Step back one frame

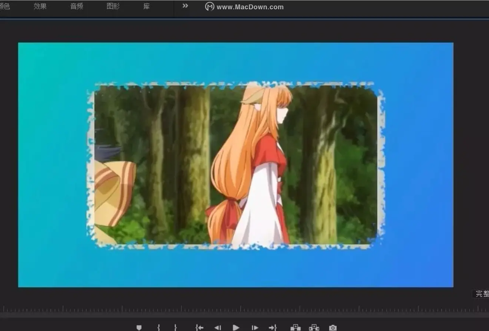click(217, 328)
